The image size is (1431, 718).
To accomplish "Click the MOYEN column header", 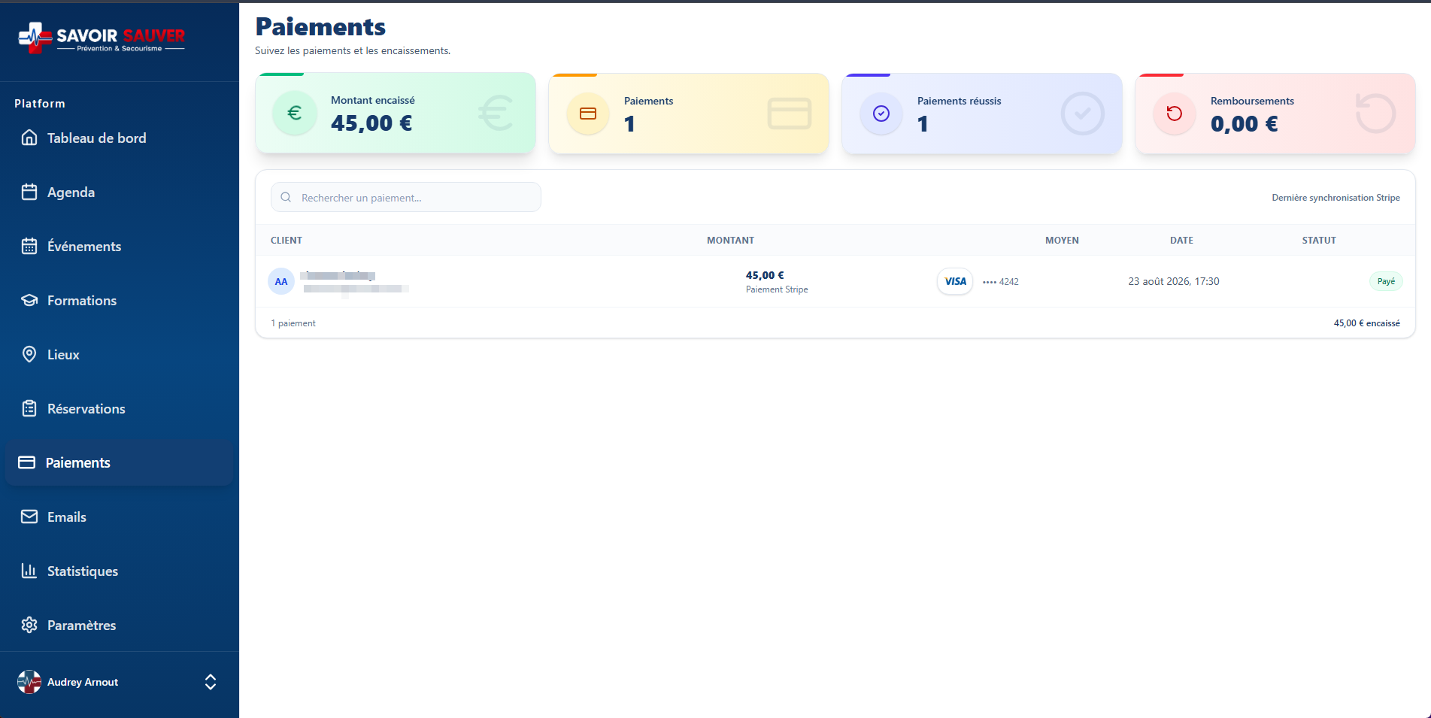I will click(1062, 241).
